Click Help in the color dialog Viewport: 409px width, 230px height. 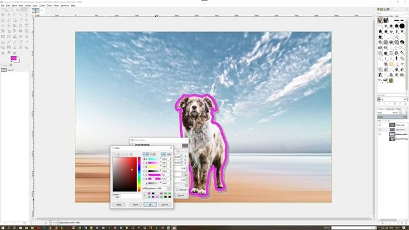119,204
